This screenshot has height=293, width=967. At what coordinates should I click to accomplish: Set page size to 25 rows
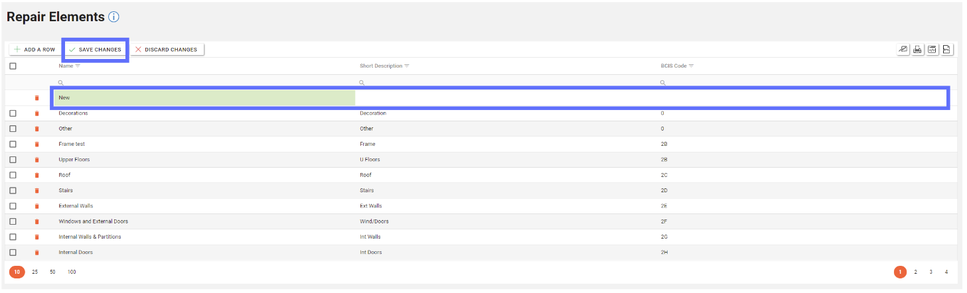point(35,272)
